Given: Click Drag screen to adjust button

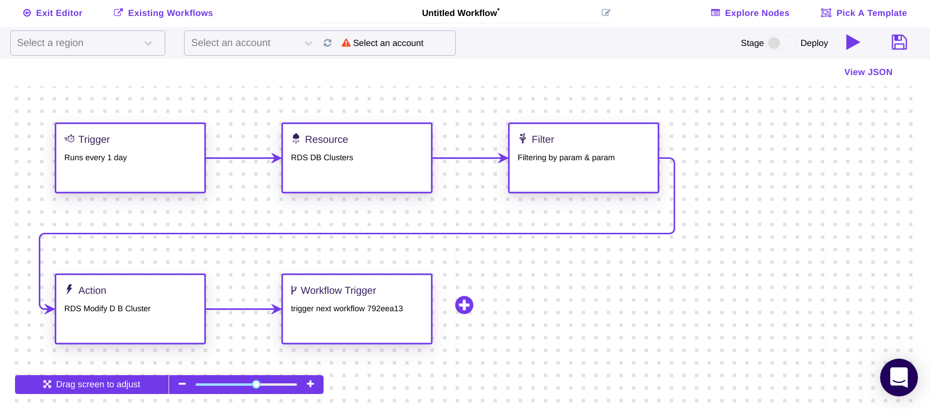Looking at the screenshot, I should coord(92,384).
